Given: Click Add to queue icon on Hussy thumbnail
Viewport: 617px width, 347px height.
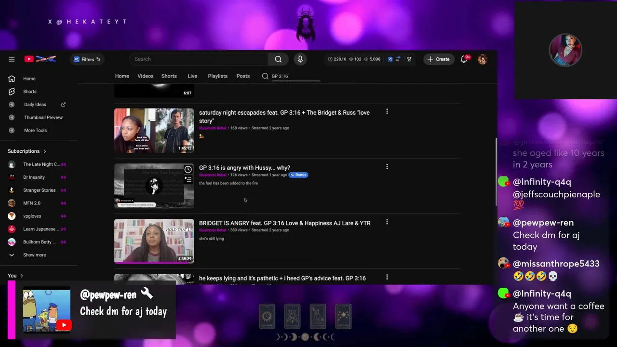Looking at the screenshot, I should coord(188,180).
